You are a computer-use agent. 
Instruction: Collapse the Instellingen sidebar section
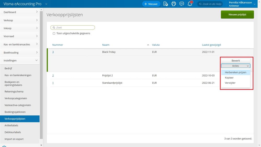[x=20, y=60]
